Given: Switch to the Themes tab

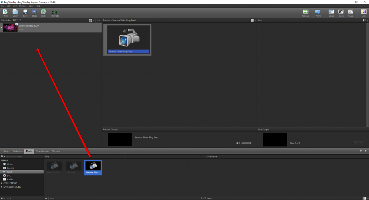Looking at the screenshot, I should pyautogui.click(x=56, y=151).
